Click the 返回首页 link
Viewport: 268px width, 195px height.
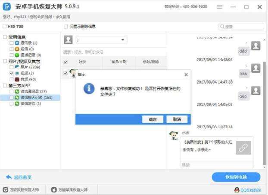point(22,177)
